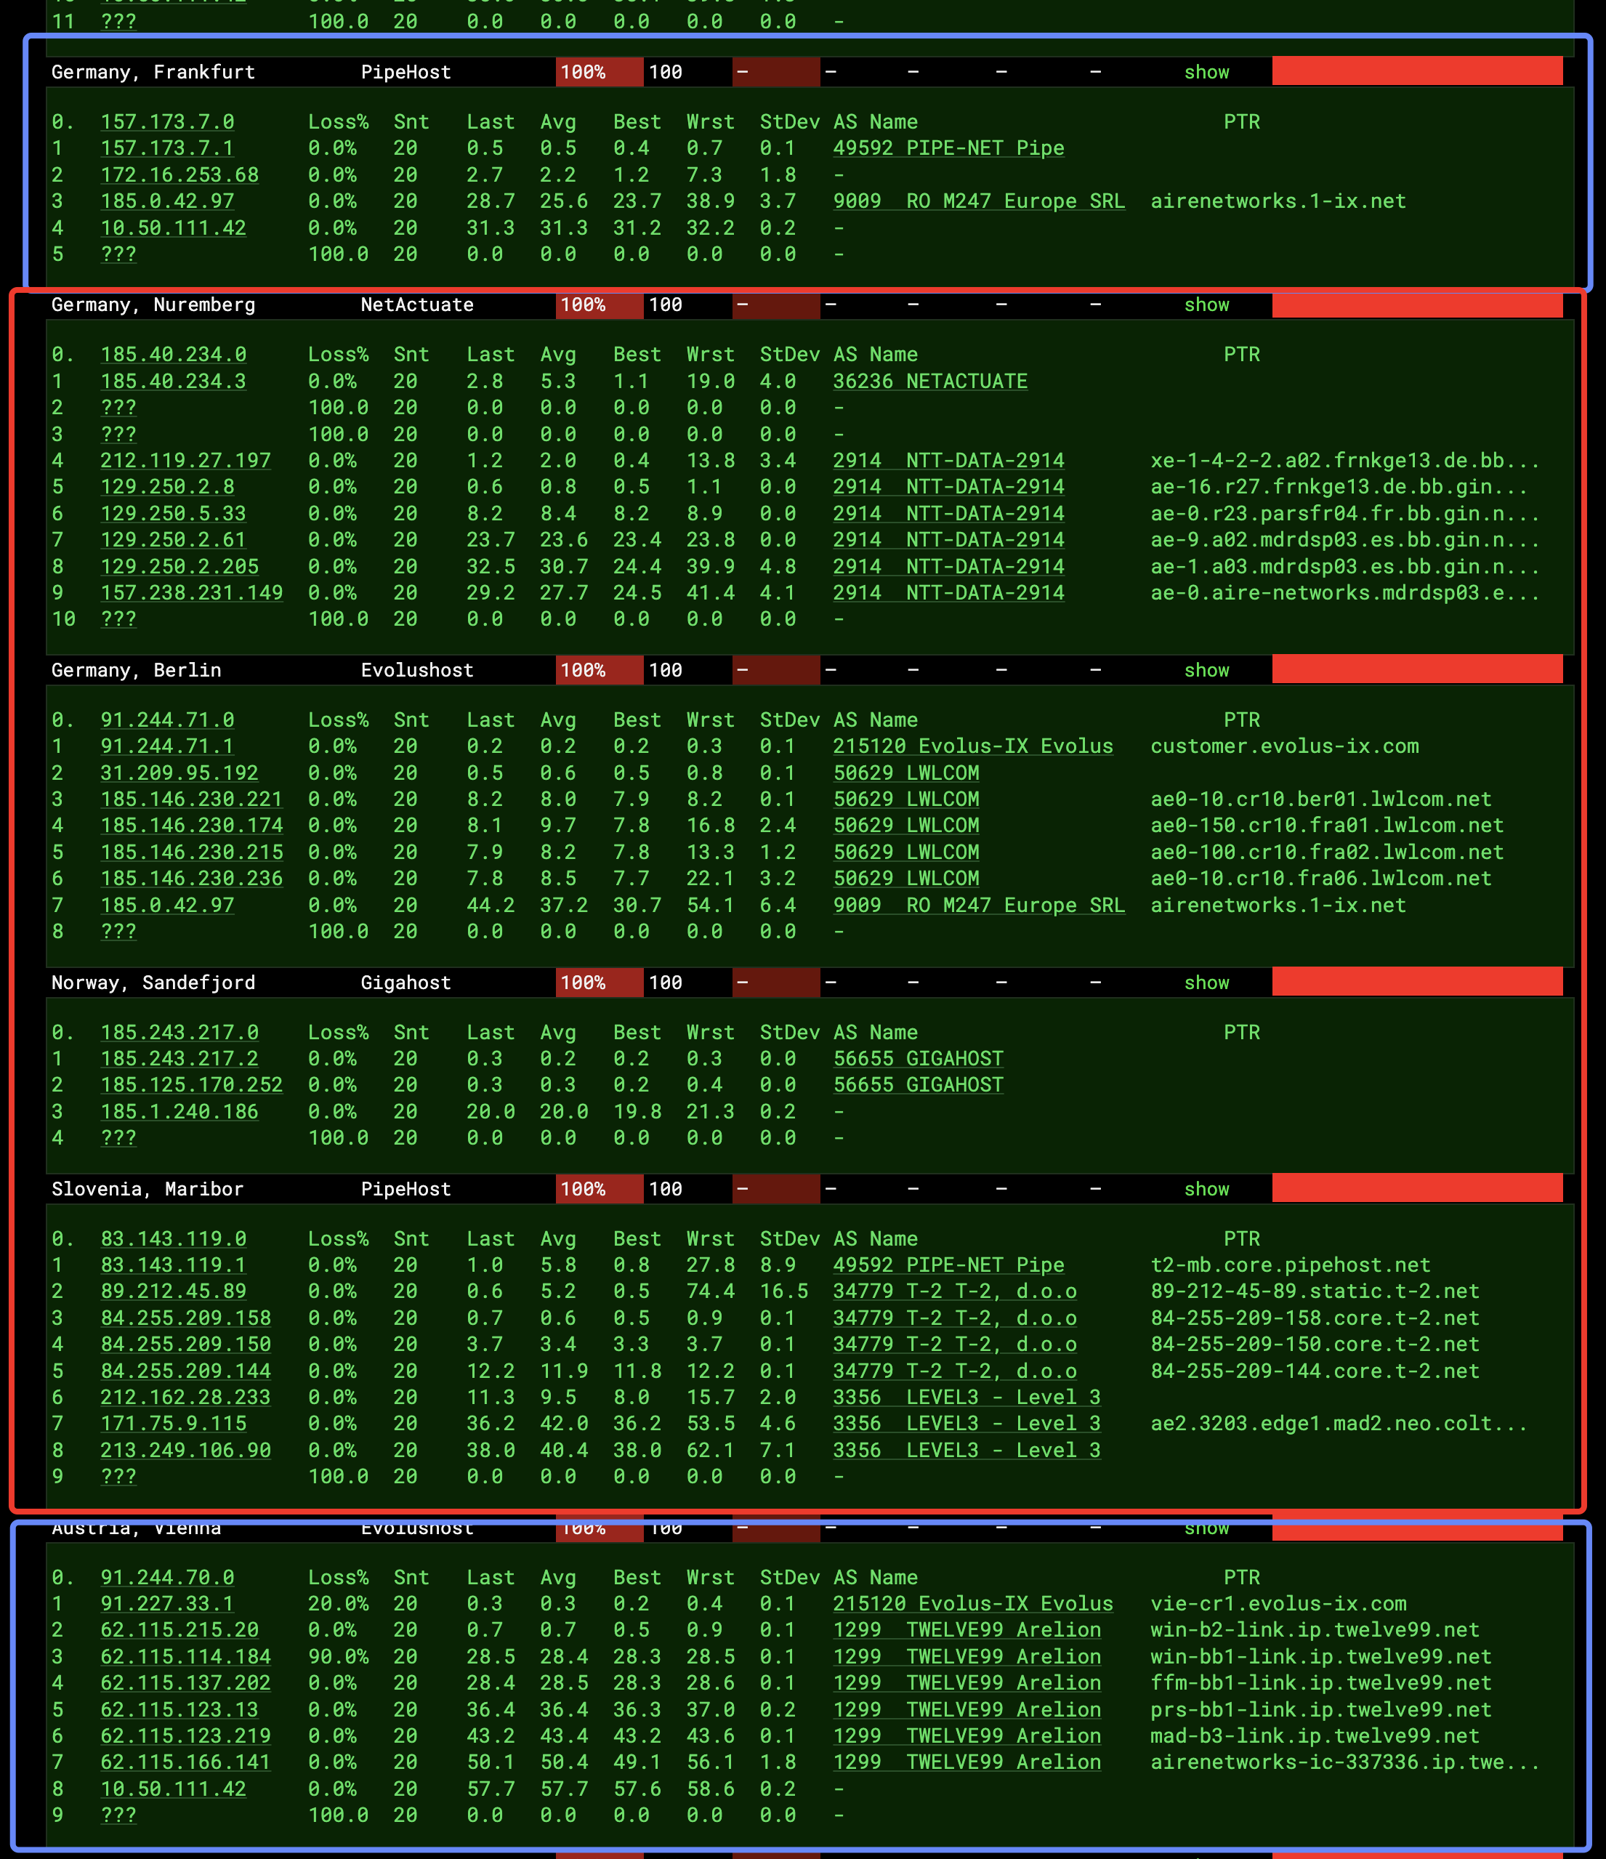
Task: Open AS 215120 in the 91.244.71.1 row
Action: 972,746
